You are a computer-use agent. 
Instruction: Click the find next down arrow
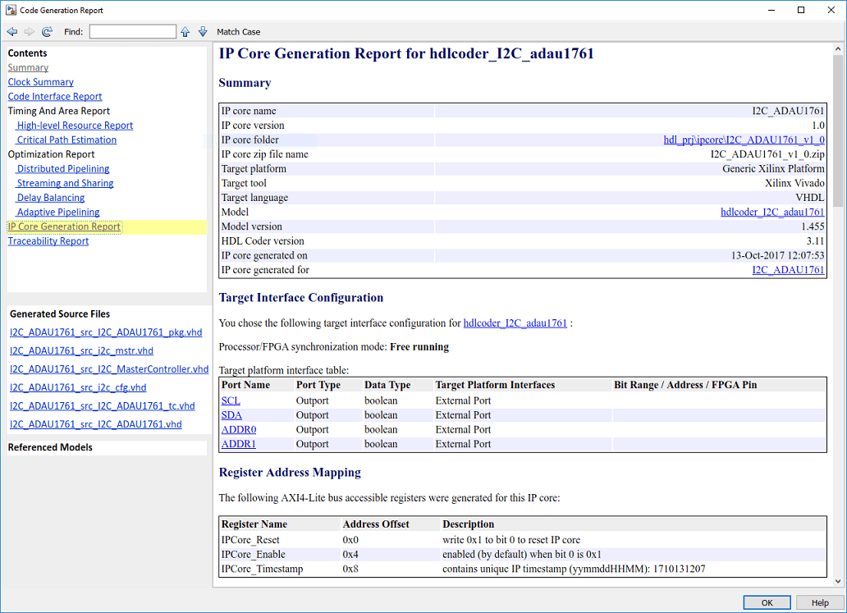(x=202, y=32)
